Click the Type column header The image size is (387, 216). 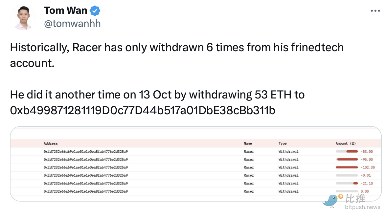pos(283,143)
